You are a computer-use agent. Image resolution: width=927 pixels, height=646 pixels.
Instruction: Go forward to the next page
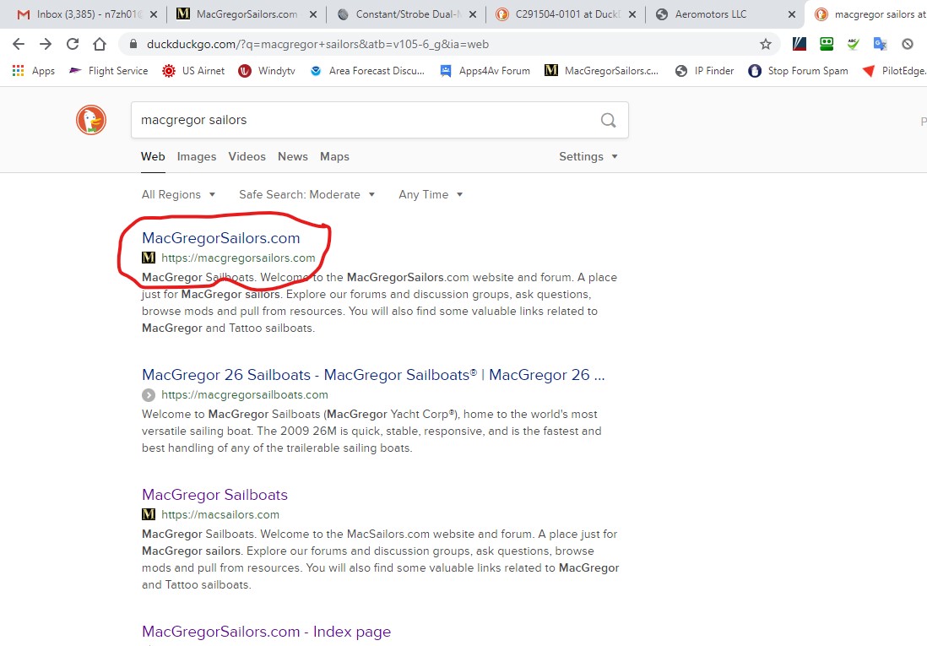pyautogui.click(x=46, y=44)
